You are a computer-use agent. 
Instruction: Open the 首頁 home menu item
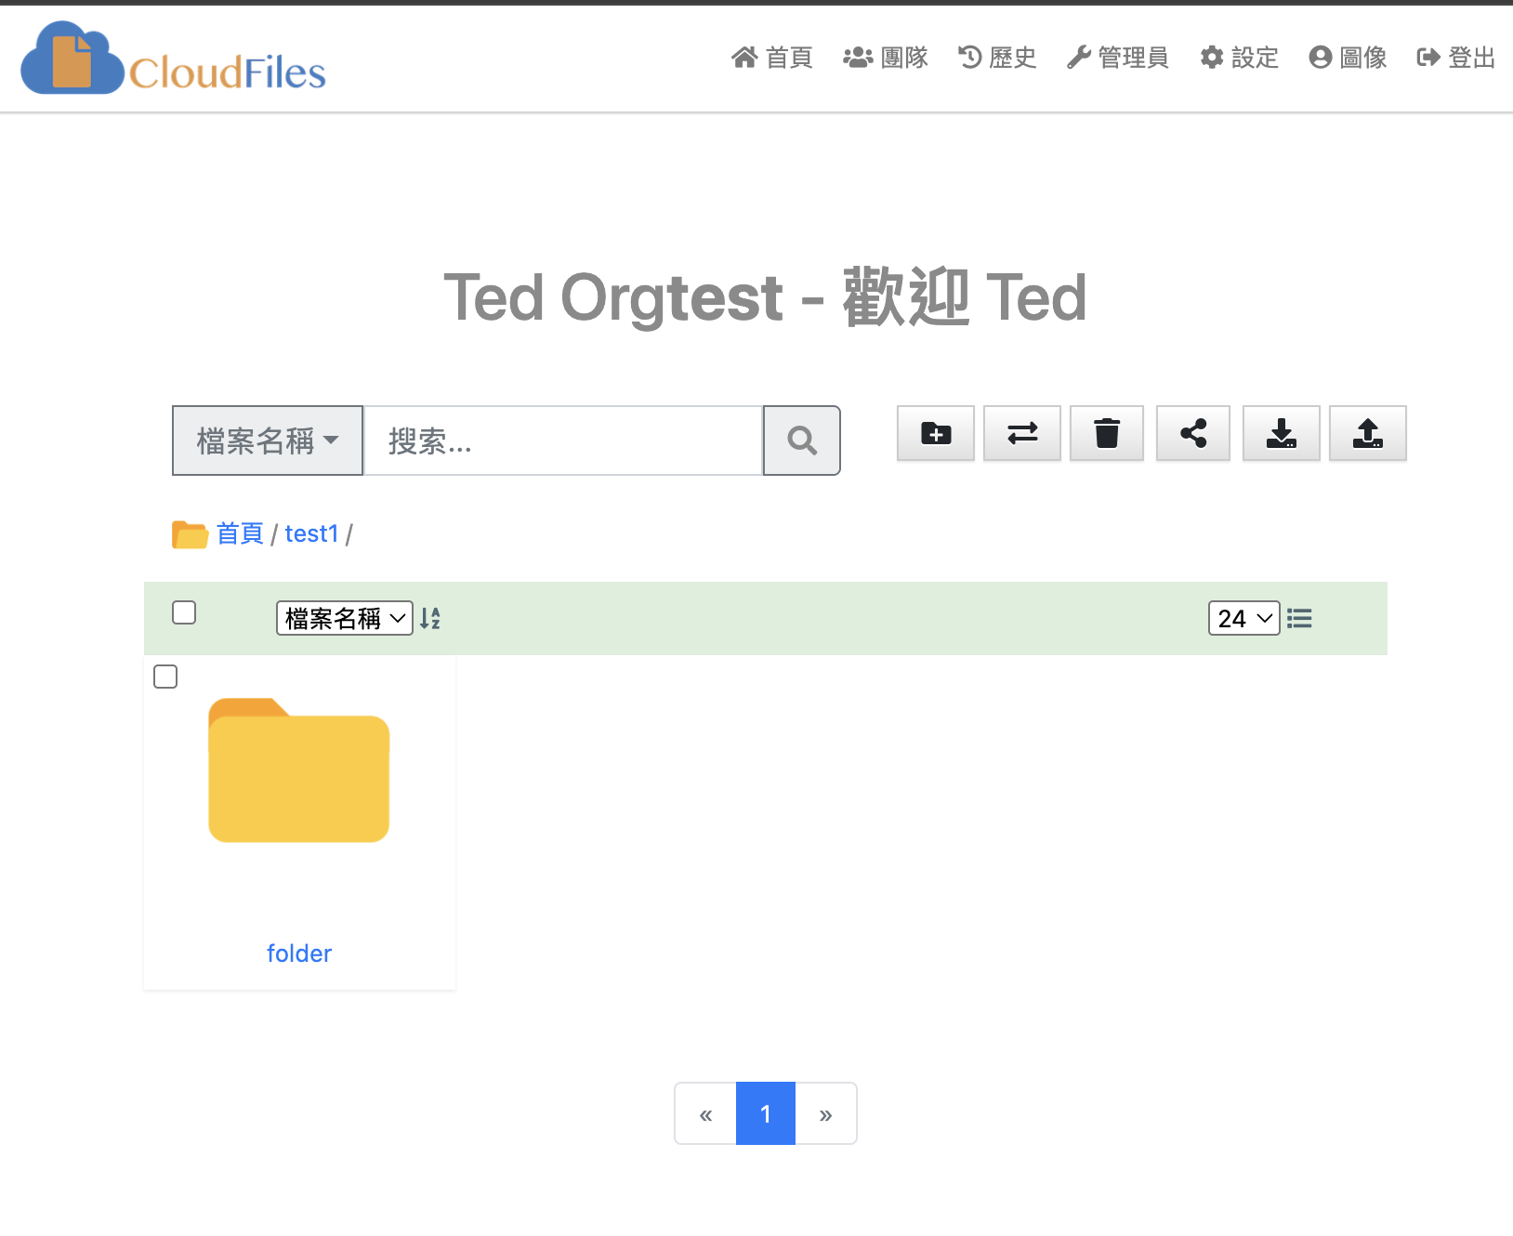click(x=772, y=58)
